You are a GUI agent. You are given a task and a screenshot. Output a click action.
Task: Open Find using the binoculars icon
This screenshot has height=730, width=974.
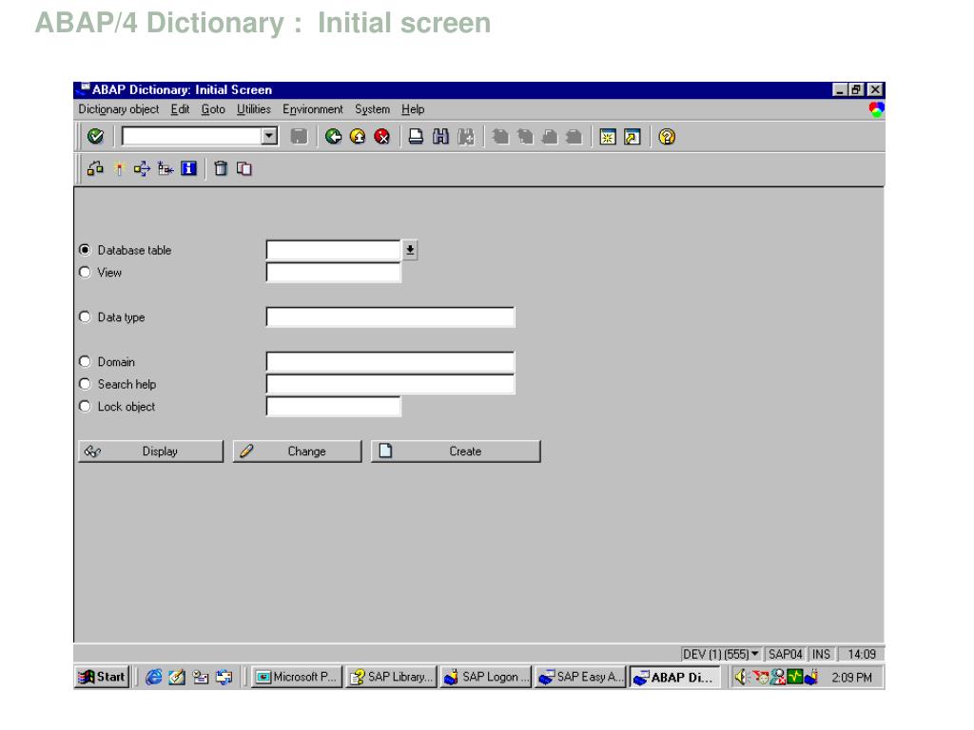point(440,136)
